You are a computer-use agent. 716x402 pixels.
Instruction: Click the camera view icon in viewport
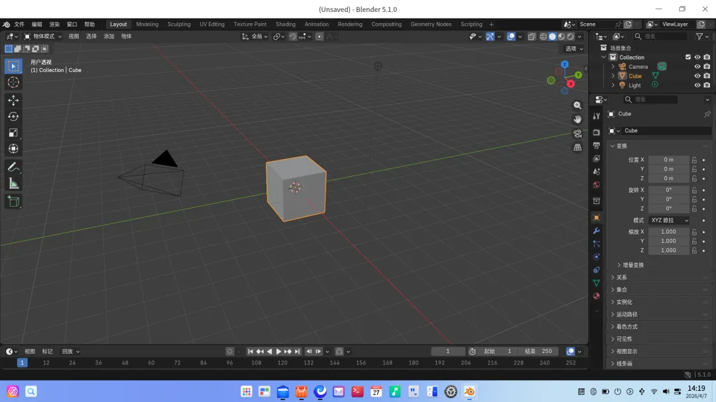coord(577,133)
